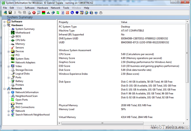Viewport: 191px width, 131px height.
Task: Click the vertical scrollbar up arrow
Action: [x=187, y=22]
